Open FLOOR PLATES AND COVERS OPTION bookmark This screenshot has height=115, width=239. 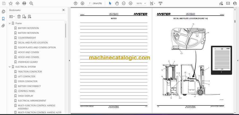coord(37,48)
